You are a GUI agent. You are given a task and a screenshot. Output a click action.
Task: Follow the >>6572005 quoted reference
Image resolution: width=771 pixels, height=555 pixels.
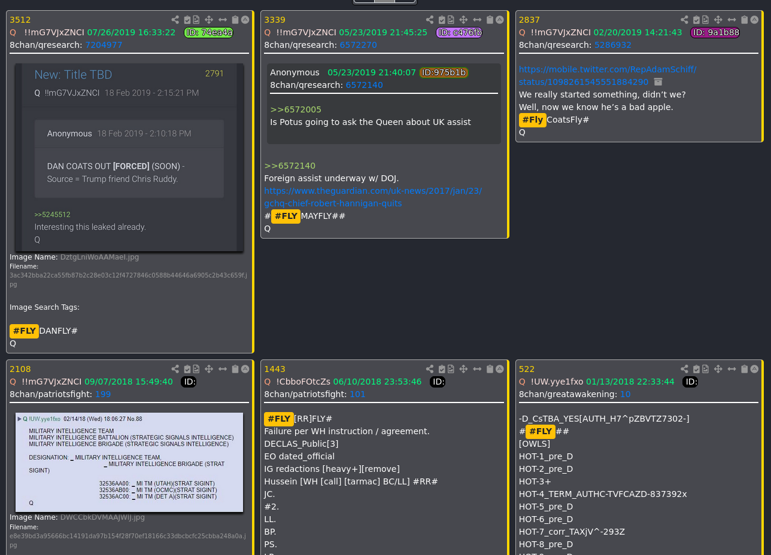(x=296, y=109)
